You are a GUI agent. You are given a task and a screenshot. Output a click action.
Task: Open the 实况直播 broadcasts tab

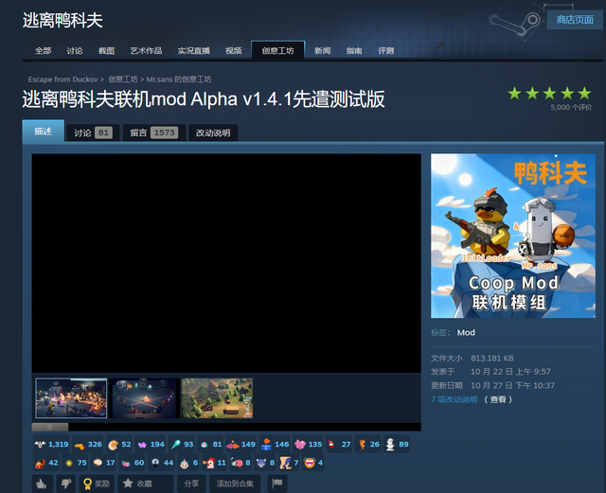click(193, 50)
